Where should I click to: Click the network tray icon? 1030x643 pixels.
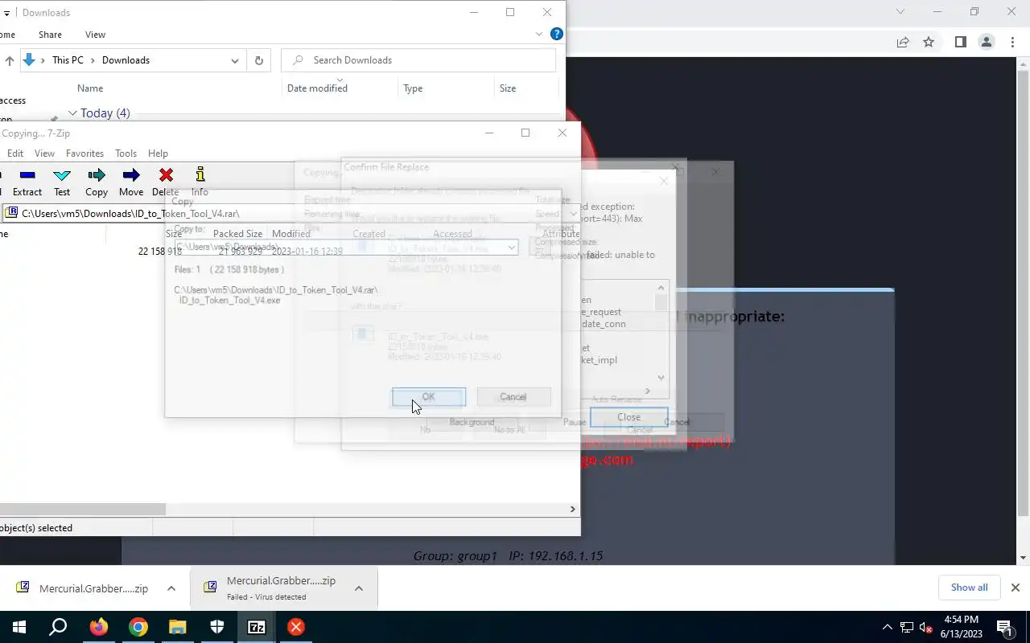907,628
